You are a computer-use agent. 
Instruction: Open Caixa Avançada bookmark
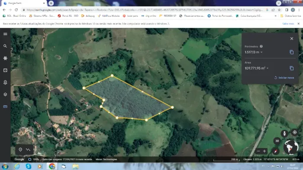(249, 16)
